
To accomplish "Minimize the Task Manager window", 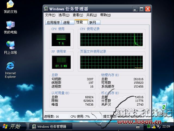I will click(x=135, y=9).
